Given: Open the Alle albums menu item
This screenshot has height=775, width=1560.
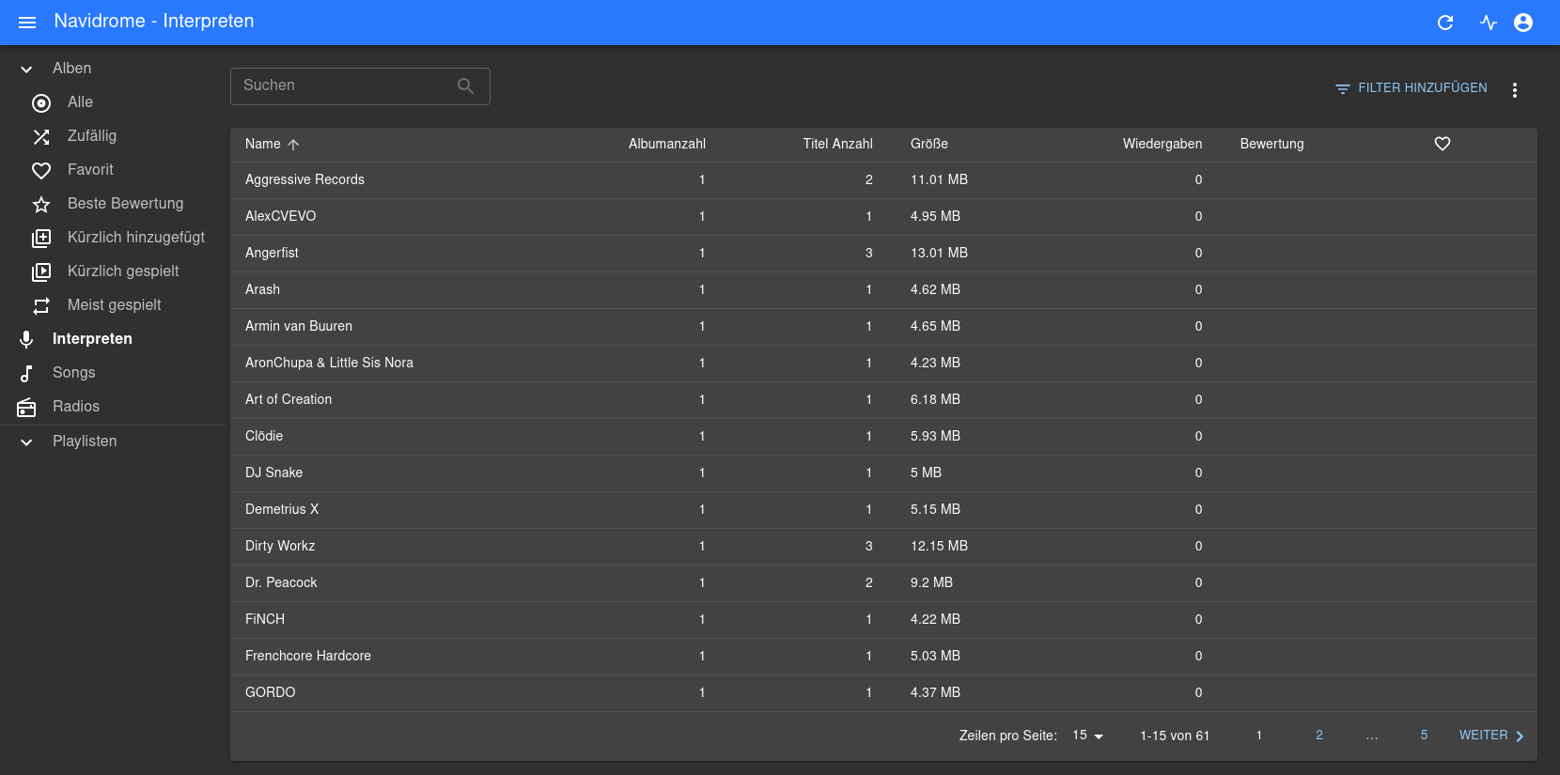Looking at the screenshot, I should pyautogui.click(x=113, y=102).
